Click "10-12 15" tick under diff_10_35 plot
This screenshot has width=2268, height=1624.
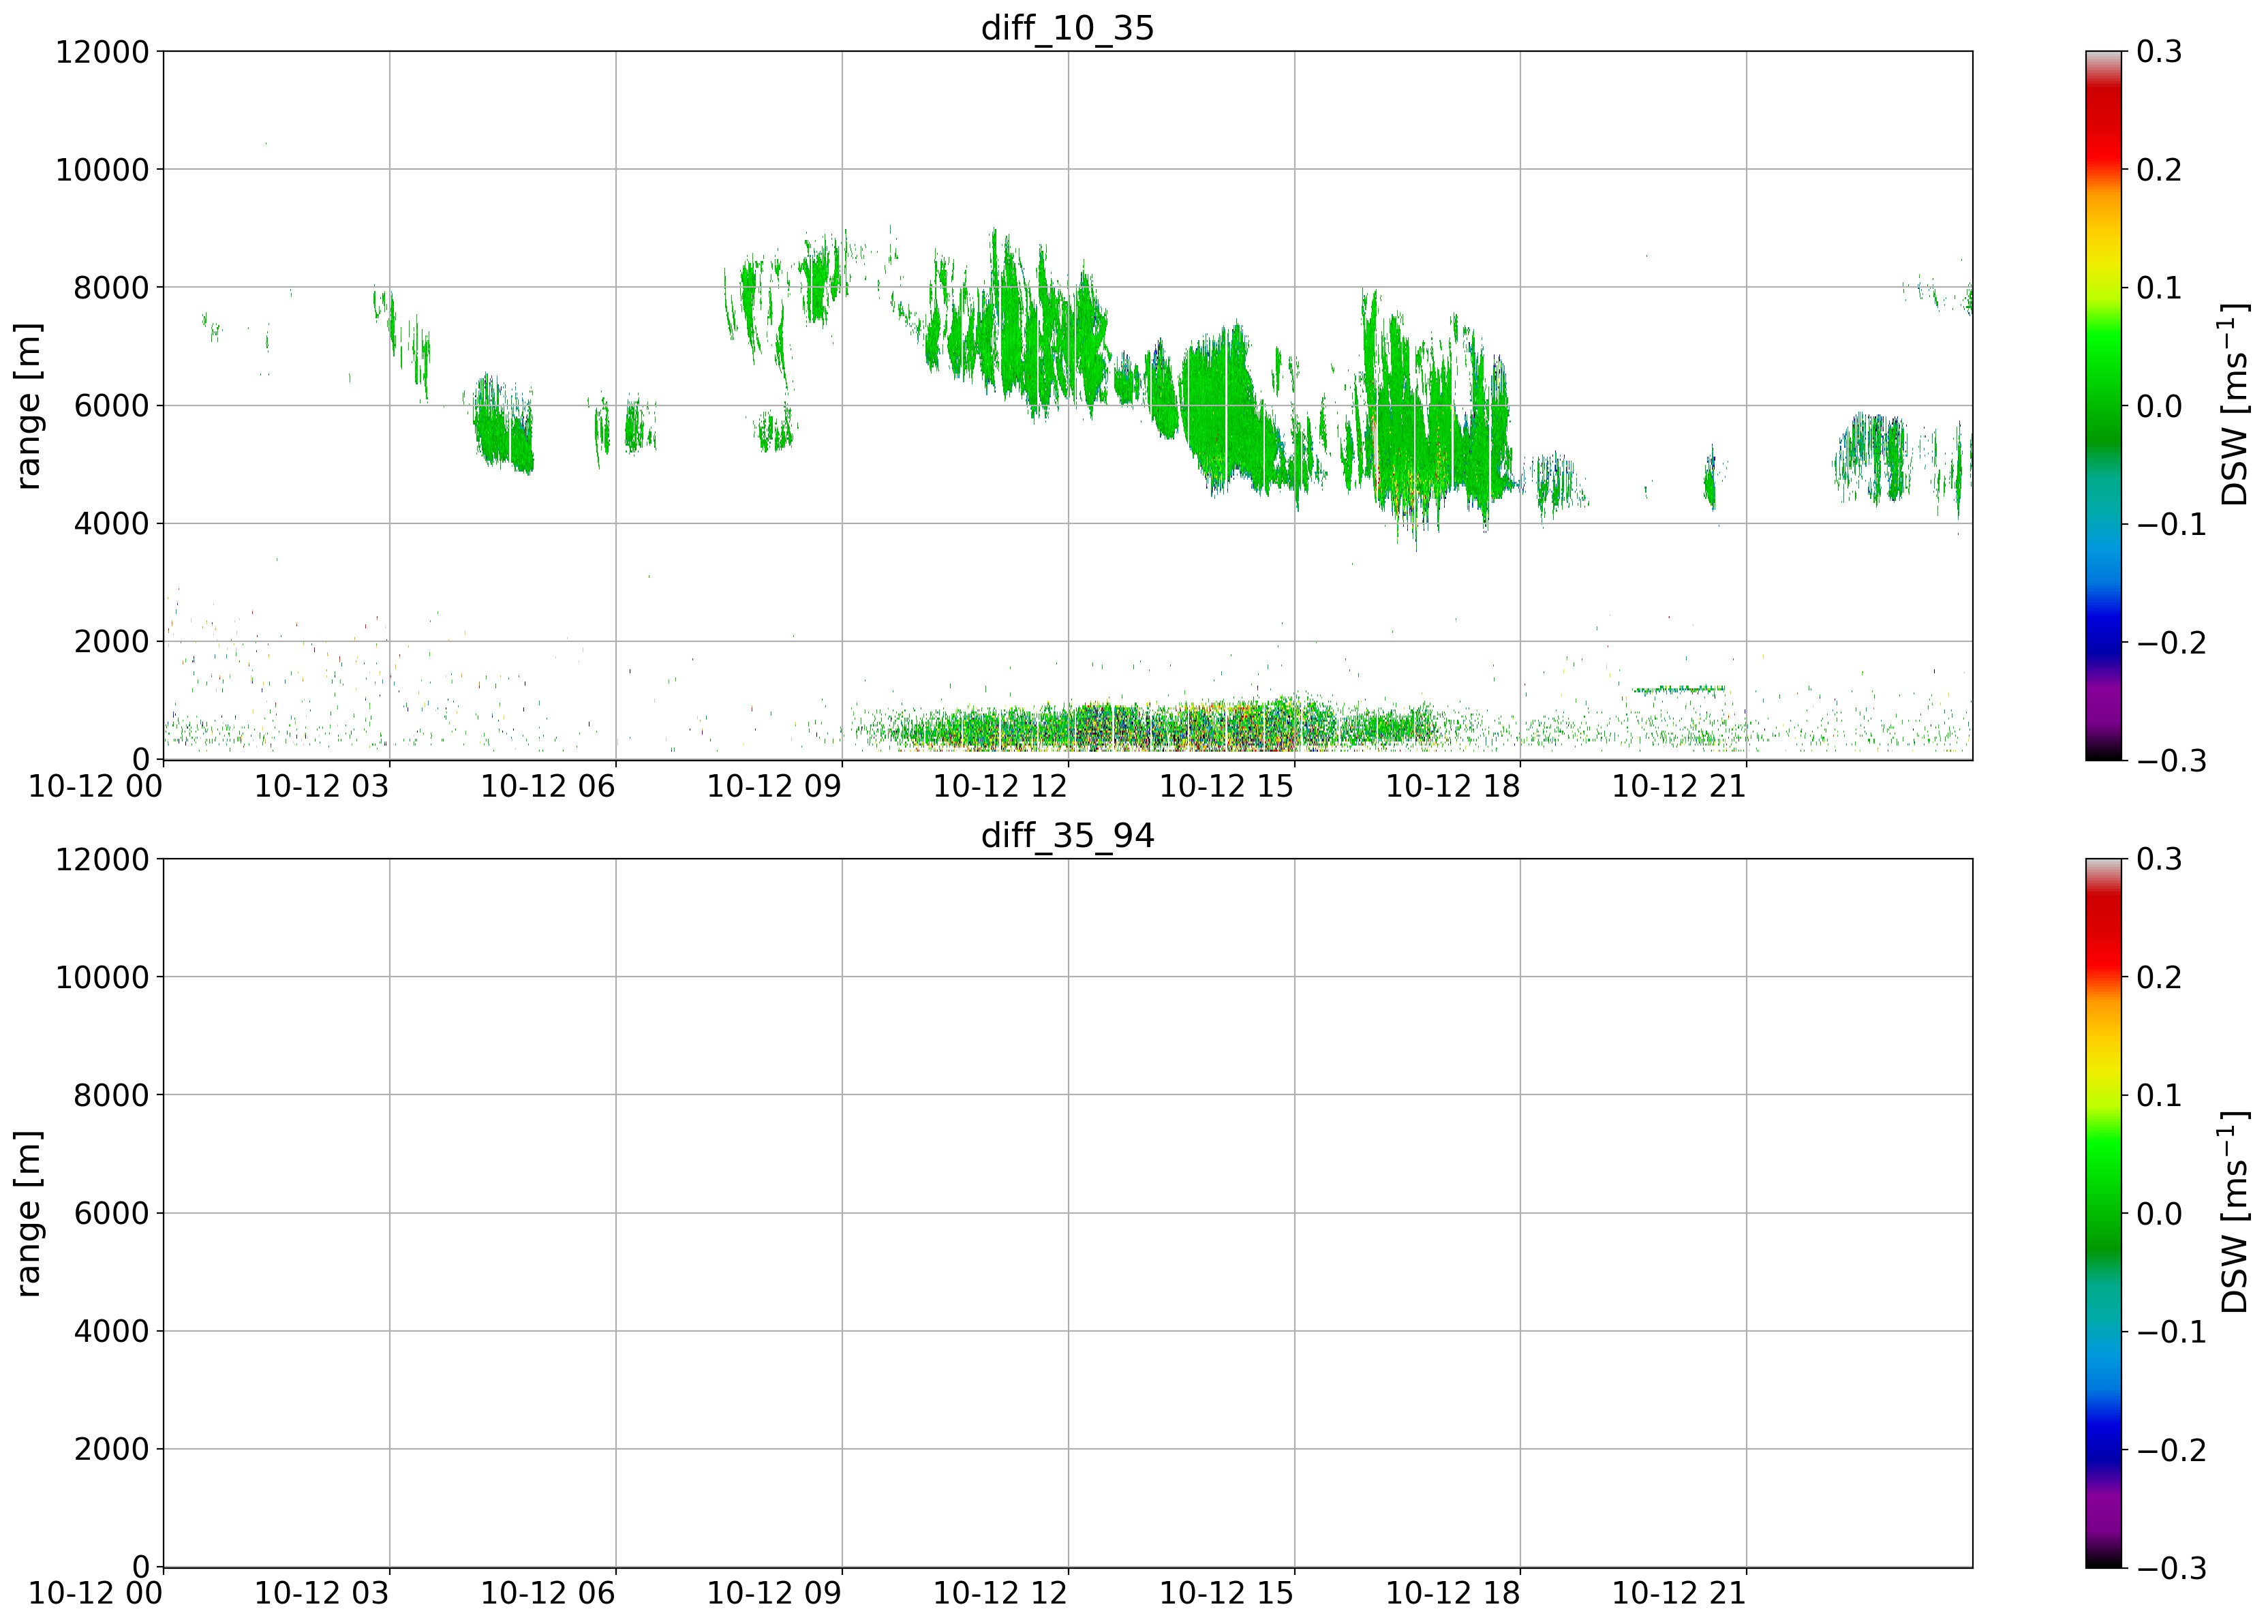1226,787
